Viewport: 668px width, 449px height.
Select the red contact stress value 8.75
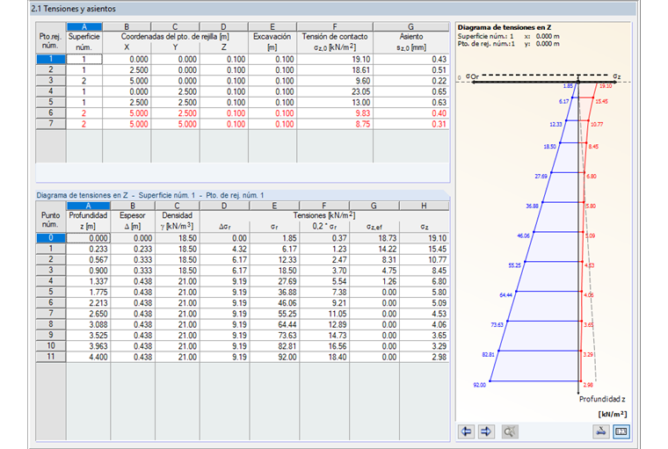click(335, 124)
